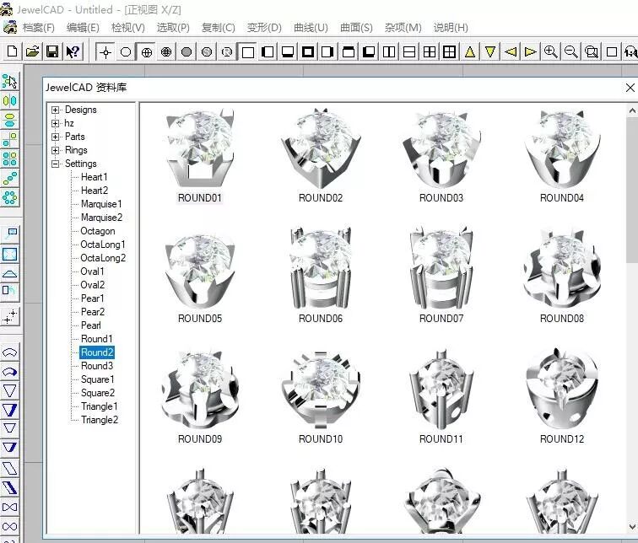
Task: Click the crosshair origin toolbar icon
Action: point(105,52)
